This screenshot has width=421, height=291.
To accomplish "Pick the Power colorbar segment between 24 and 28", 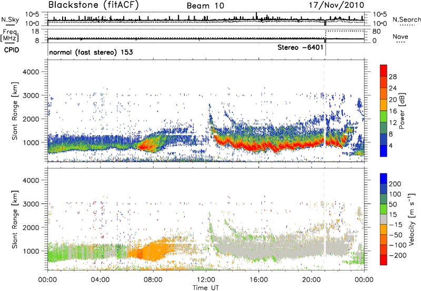I will point(384,82).
